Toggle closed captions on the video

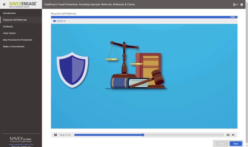pos(228,135)
